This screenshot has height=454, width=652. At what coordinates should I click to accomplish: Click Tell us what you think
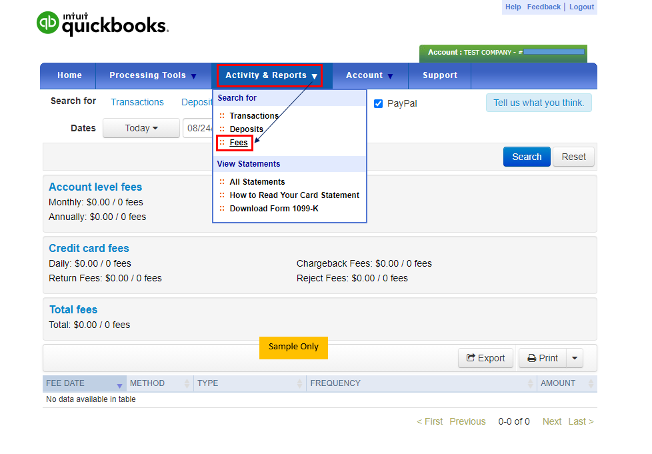(x=539, y=103)
